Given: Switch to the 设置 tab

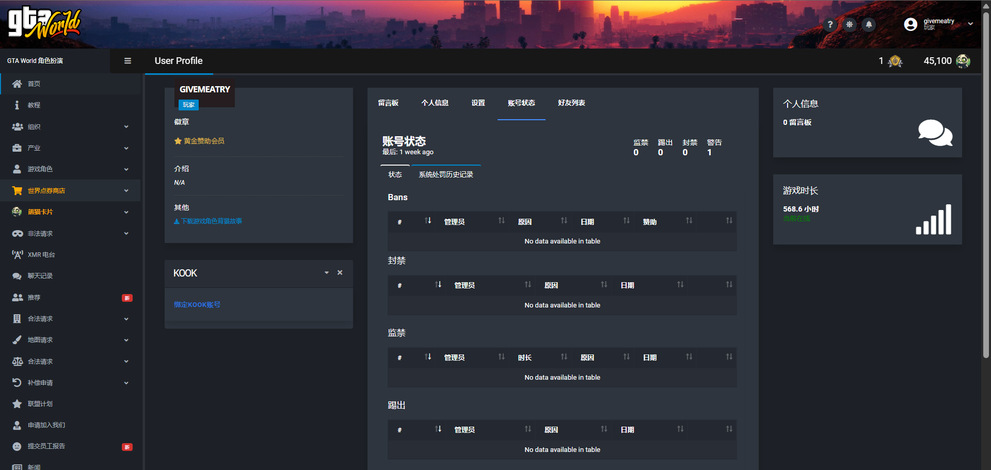Looking at the screenshot, I should [x=478, y=103].
